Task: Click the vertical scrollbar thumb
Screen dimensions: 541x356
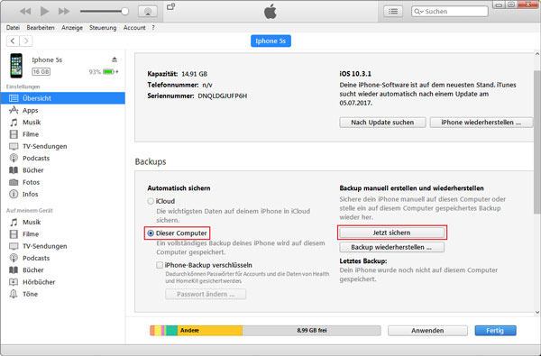Action: pyautogui.click(x=537, y=141)
